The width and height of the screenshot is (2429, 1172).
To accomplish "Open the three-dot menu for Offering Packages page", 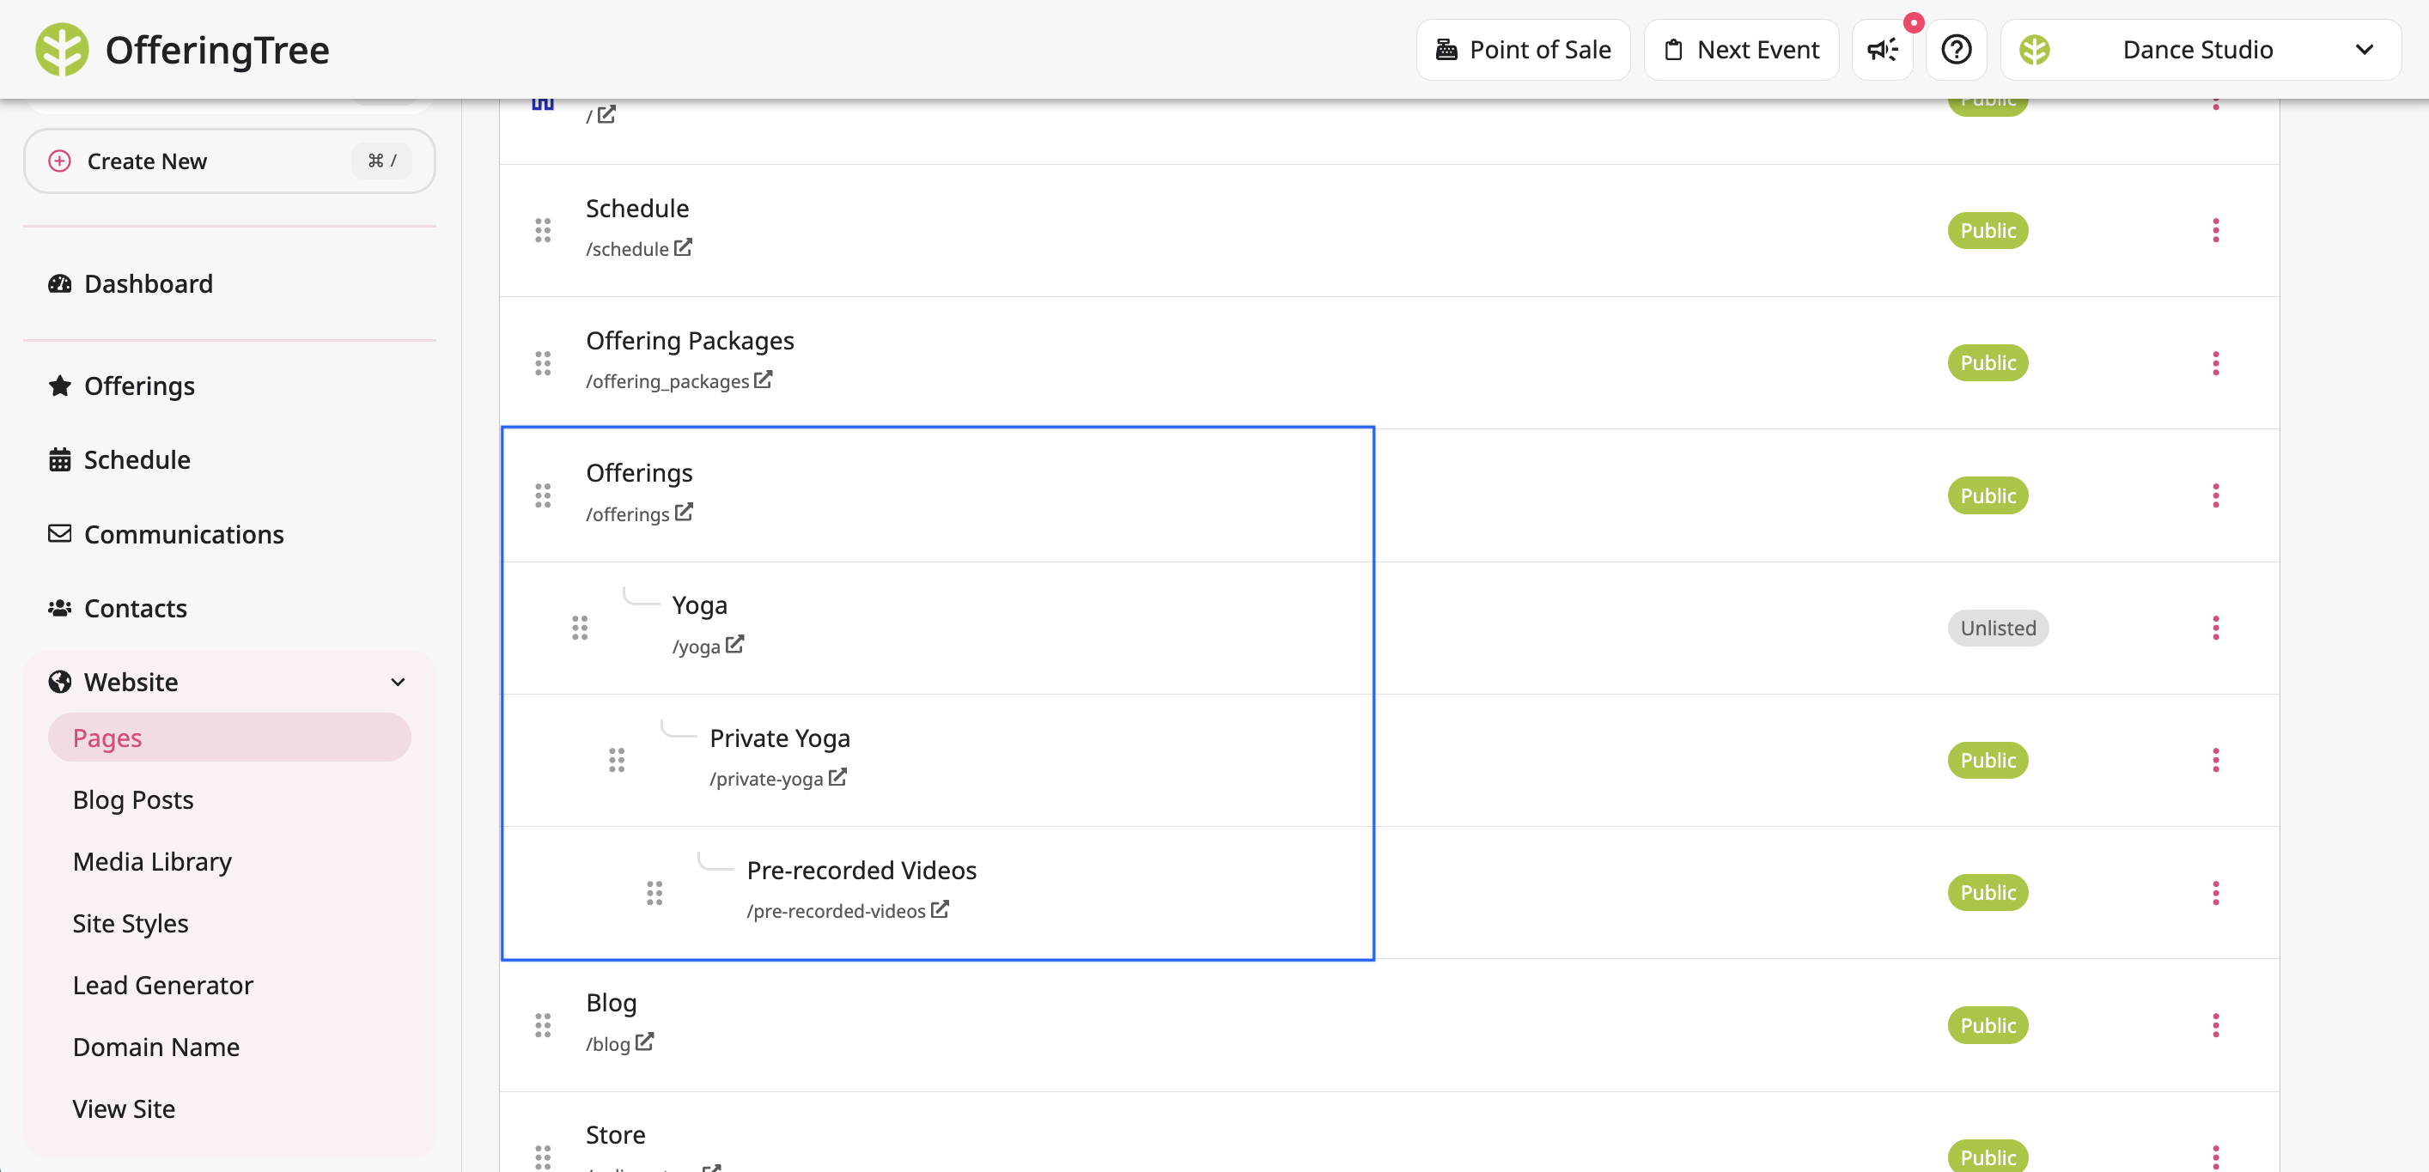I will point(2216,363).
